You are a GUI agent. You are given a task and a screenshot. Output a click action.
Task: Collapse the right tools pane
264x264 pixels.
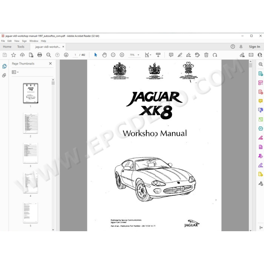pos(261,227)
